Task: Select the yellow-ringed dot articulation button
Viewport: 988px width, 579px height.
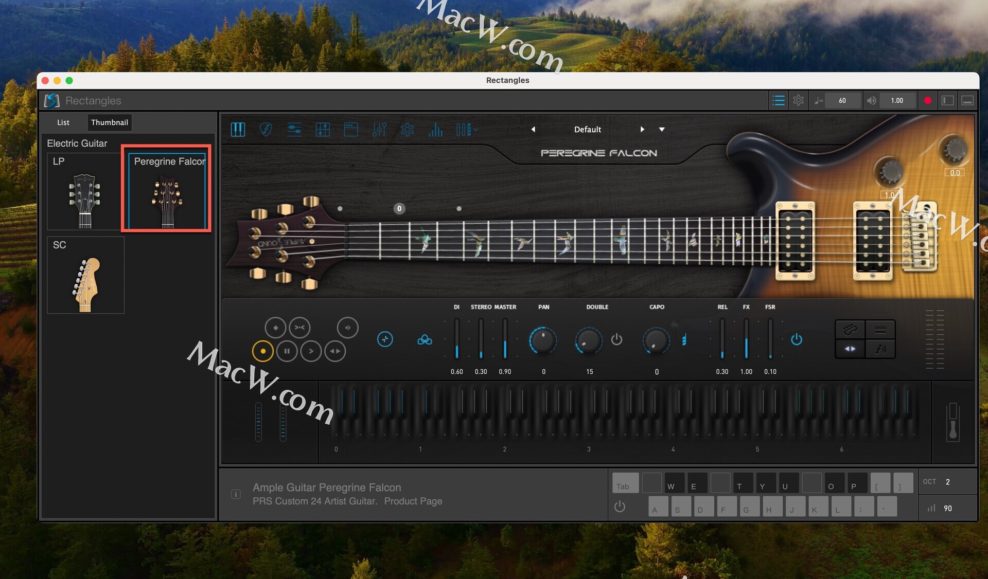Action: [x=262, y=351]
